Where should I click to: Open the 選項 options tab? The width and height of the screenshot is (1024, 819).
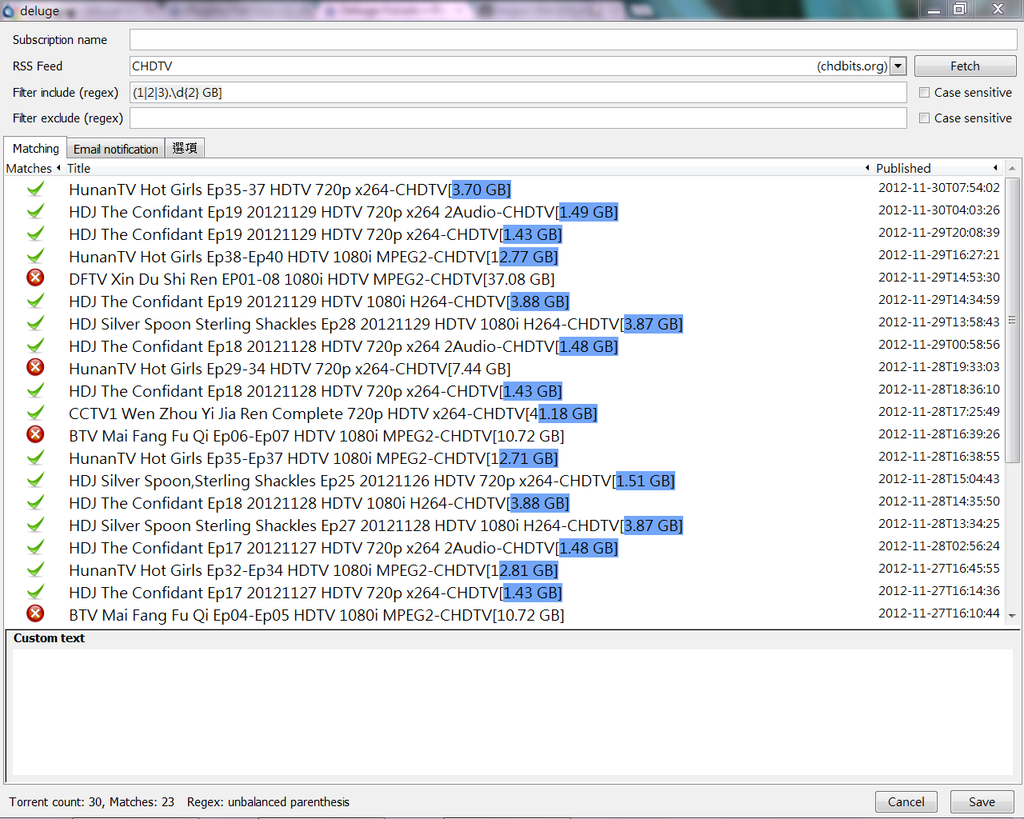tap(184, 149)
